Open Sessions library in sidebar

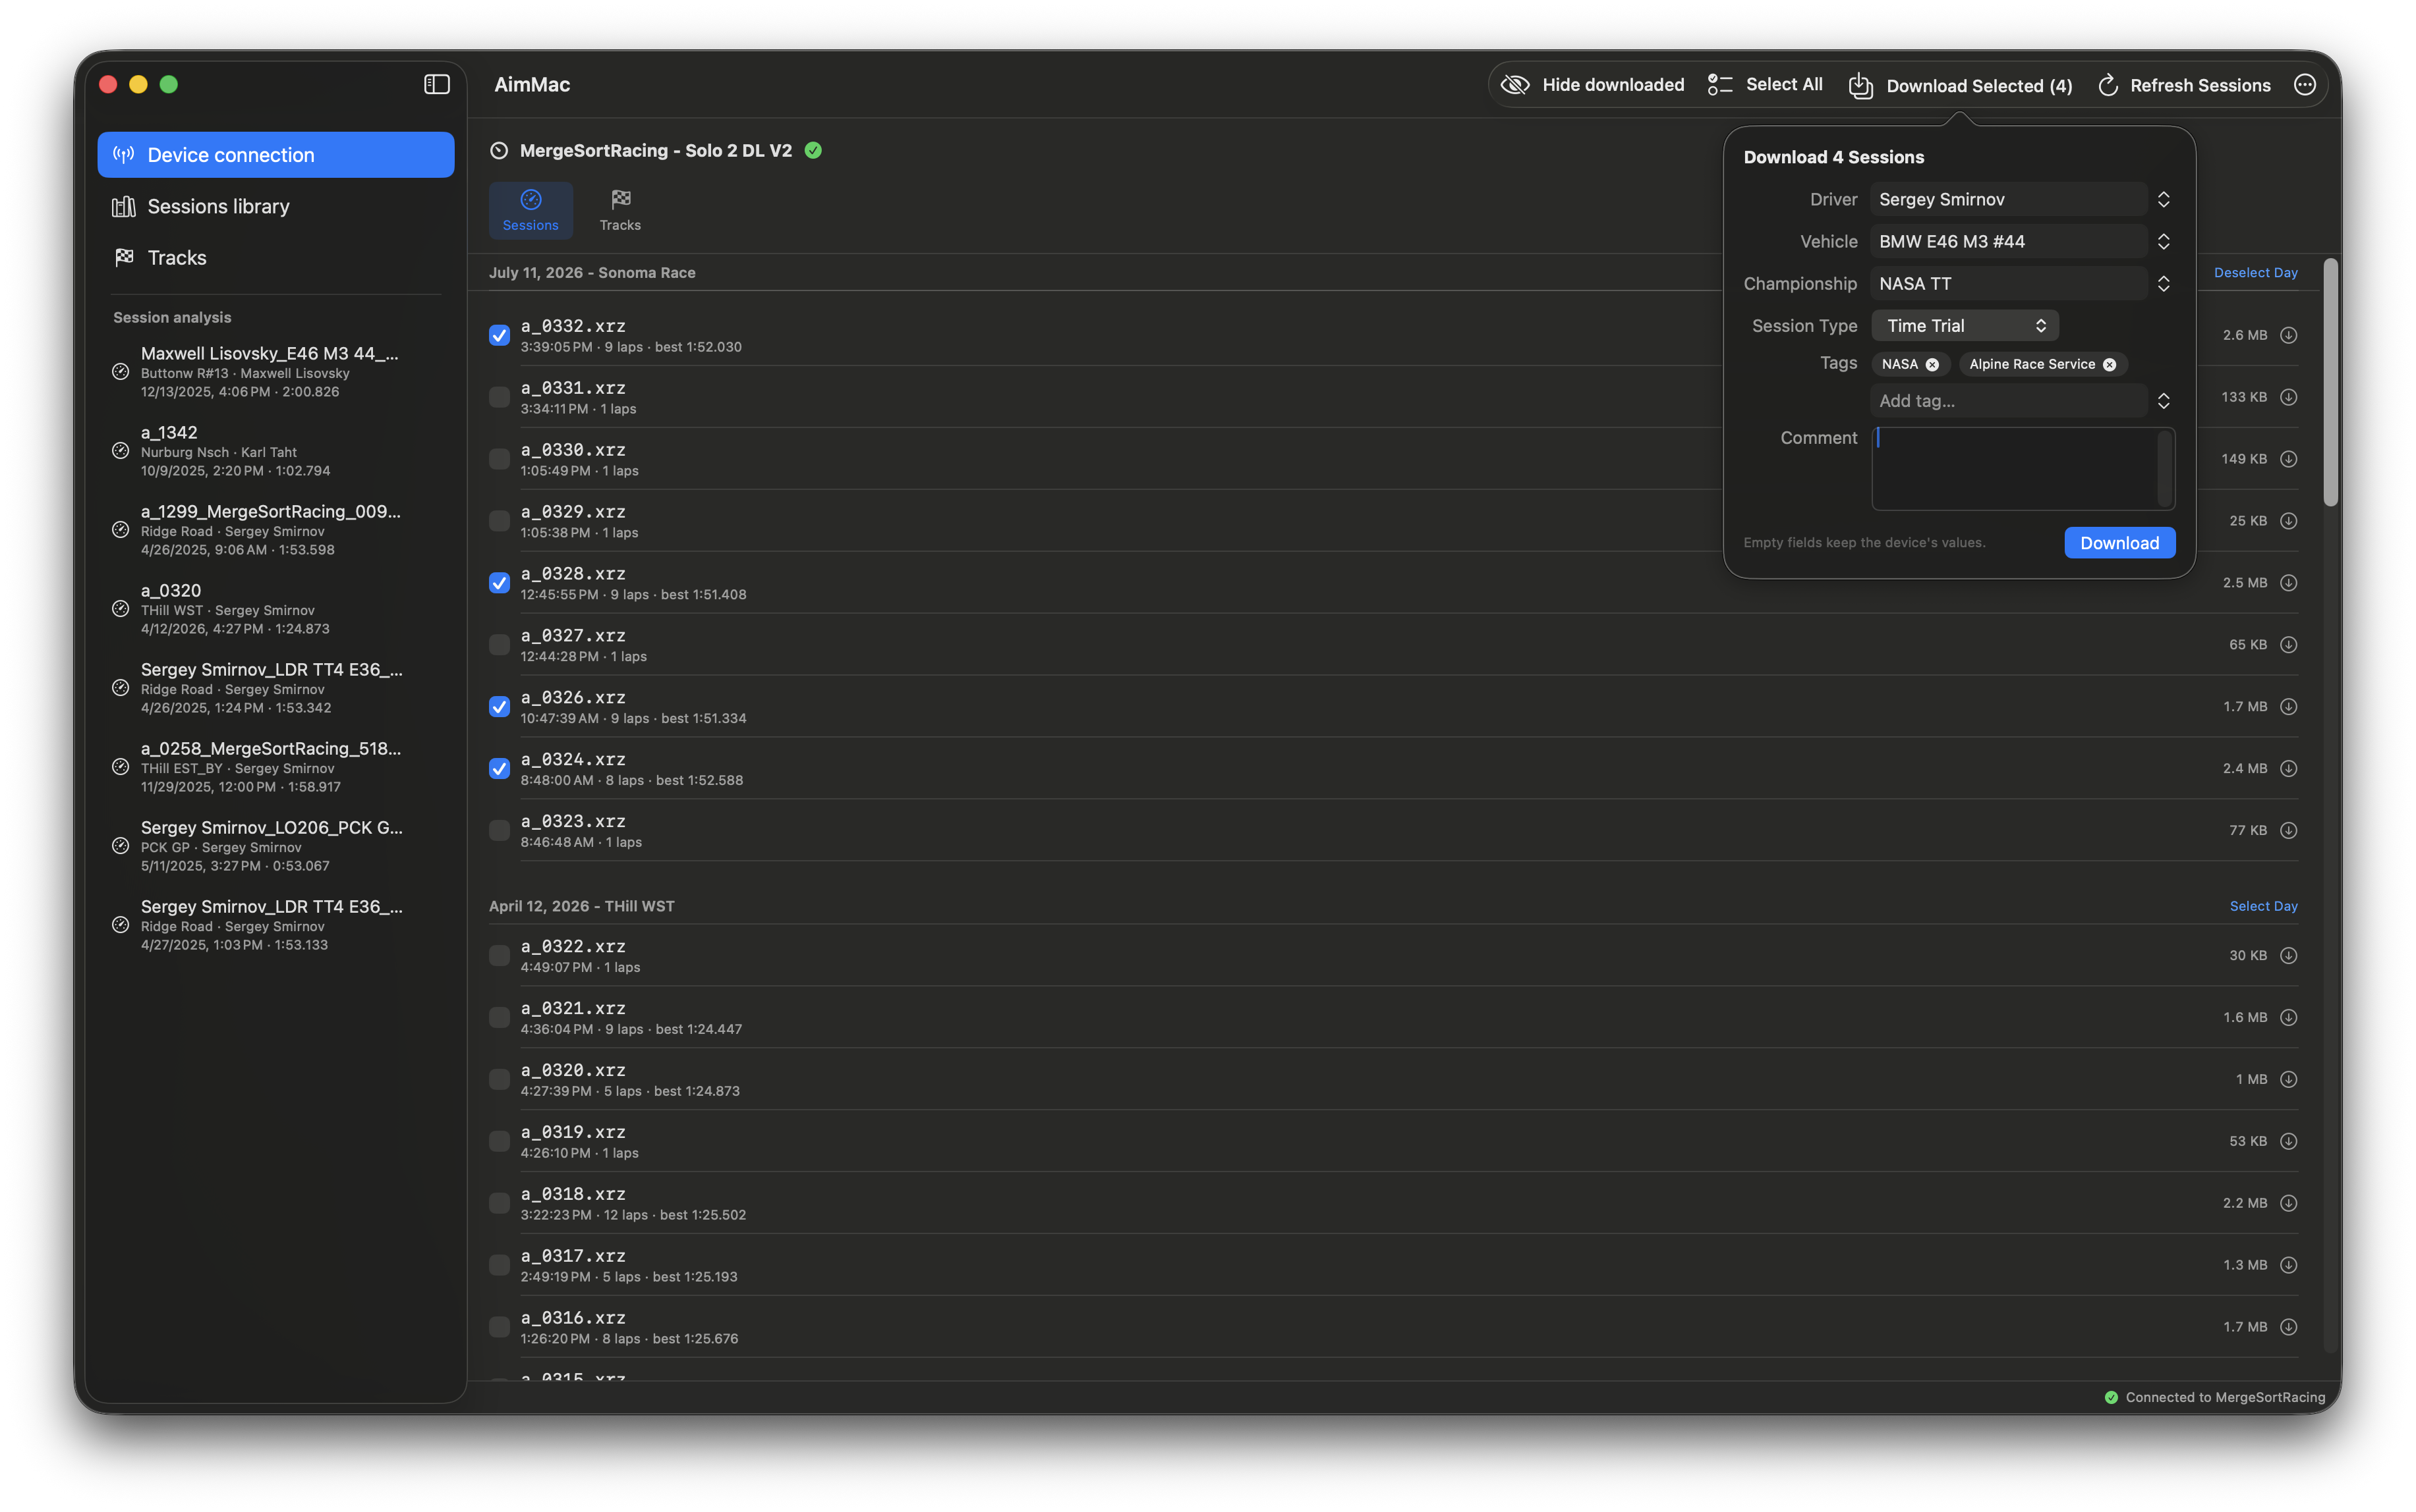pos(275,206)
